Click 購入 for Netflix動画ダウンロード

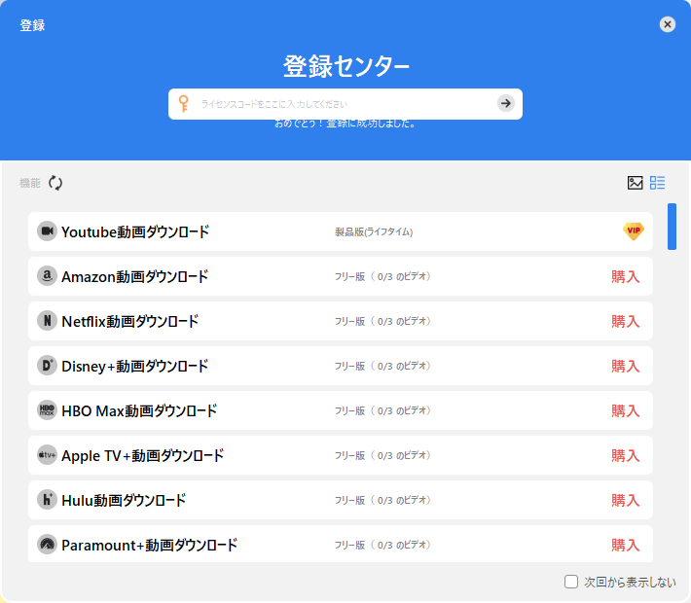click(626, 322)
